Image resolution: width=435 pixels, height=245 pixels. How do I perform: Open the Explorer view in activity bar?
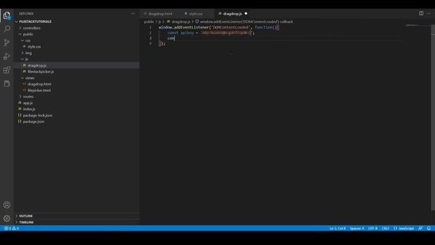pos(7,15)
